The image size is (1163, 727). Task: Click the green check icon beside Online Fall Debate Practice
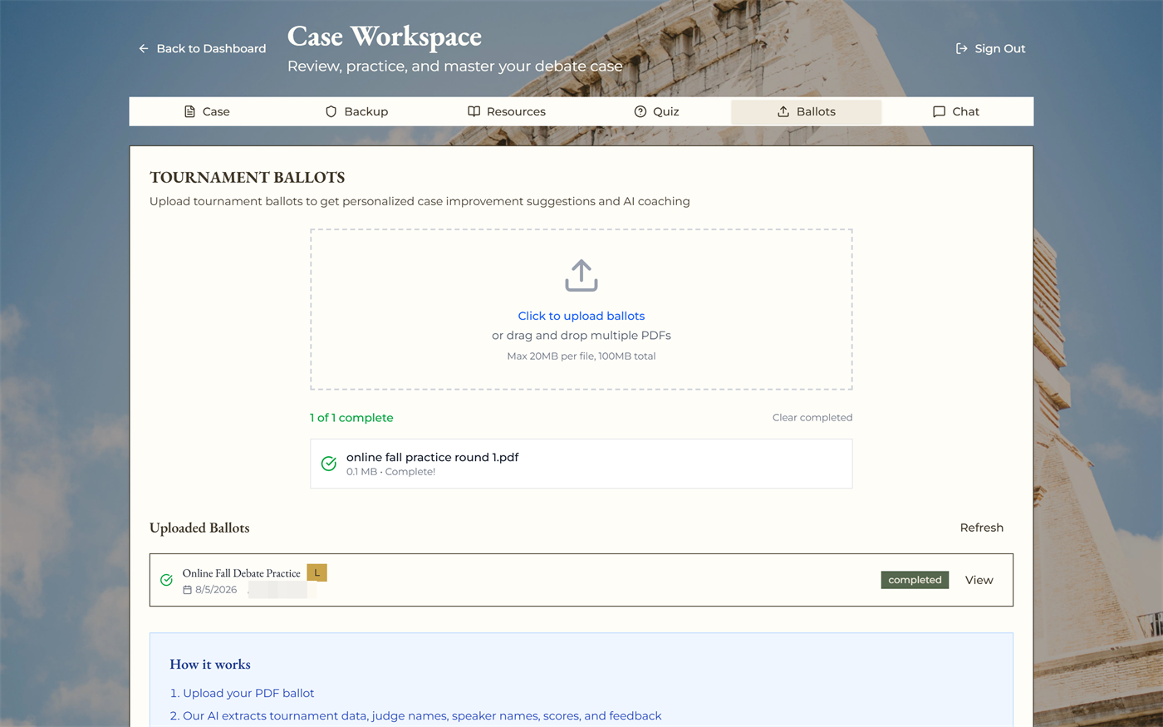pos(166,580)
